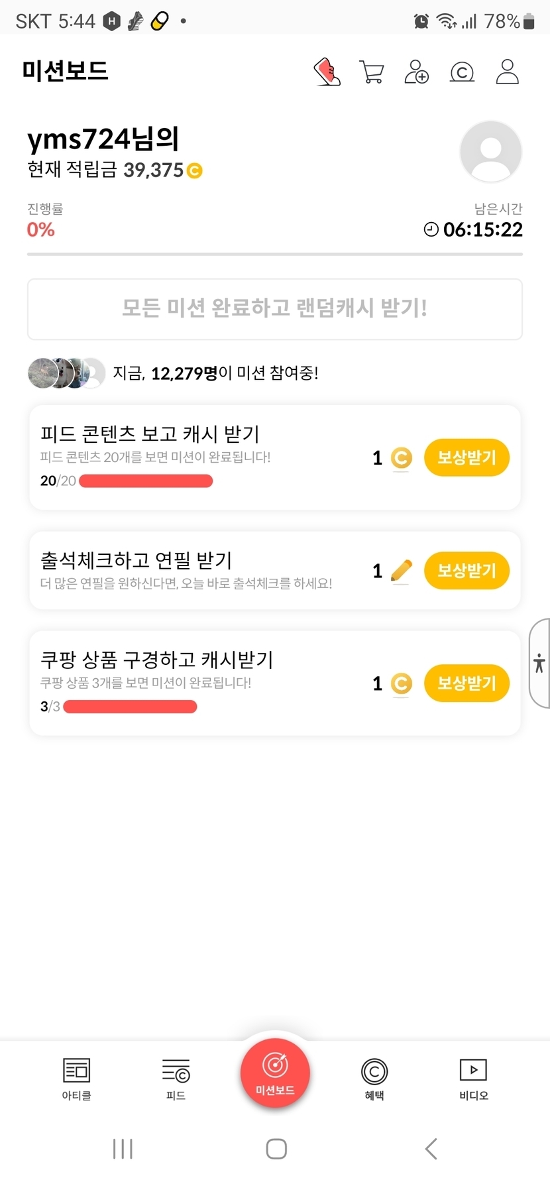Tap the red sneaker icon in header
The height and width of the screenshot is (1180, 550).
(327, 72)
